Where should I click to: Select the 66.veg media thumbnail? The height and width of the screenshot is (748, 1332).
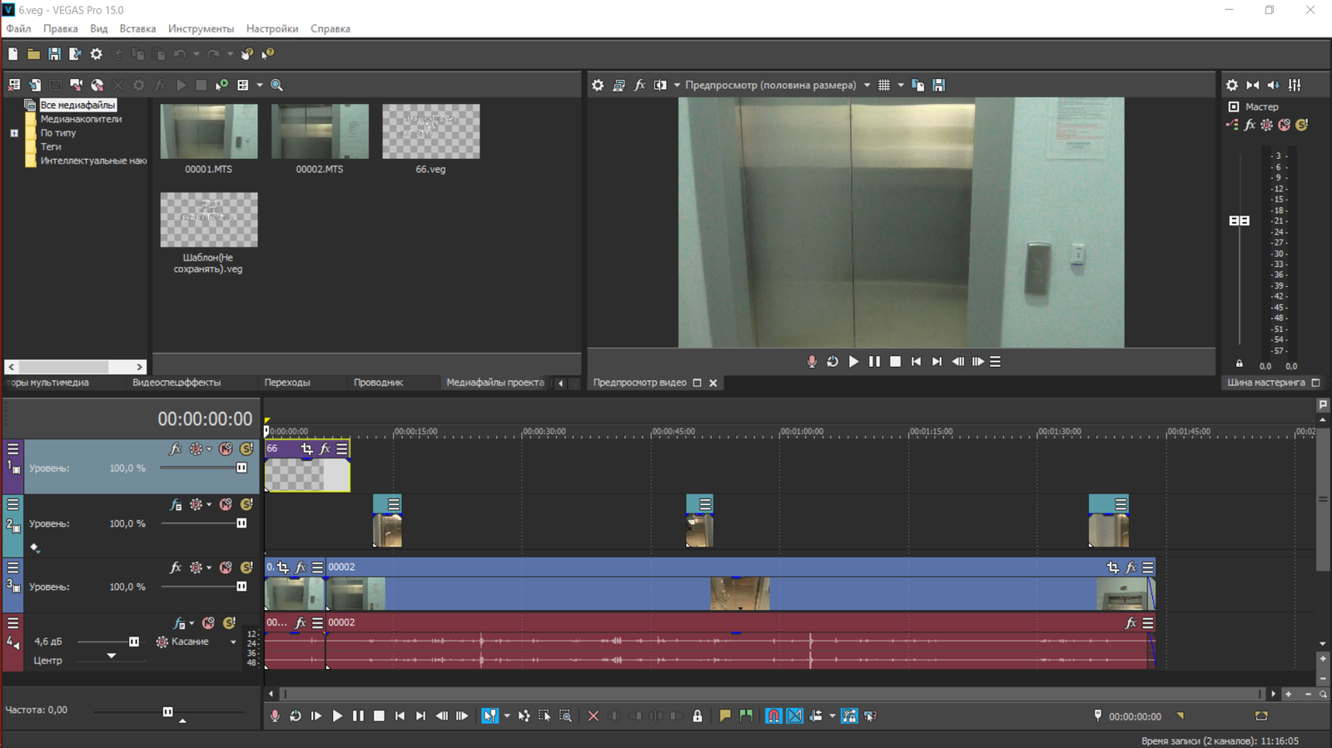pyautogui.click(x=430, y=131)
